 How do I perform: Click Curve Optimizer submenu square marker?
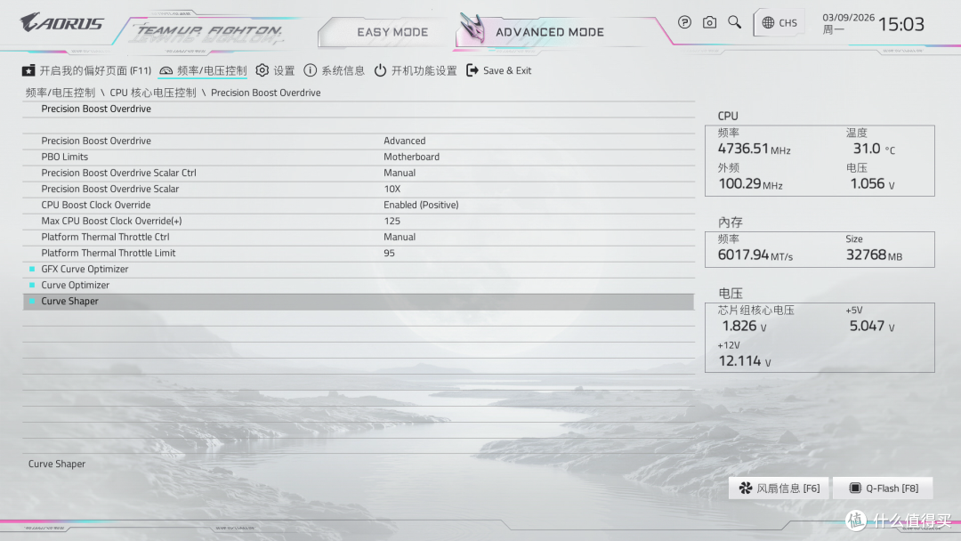coord(32,285)
